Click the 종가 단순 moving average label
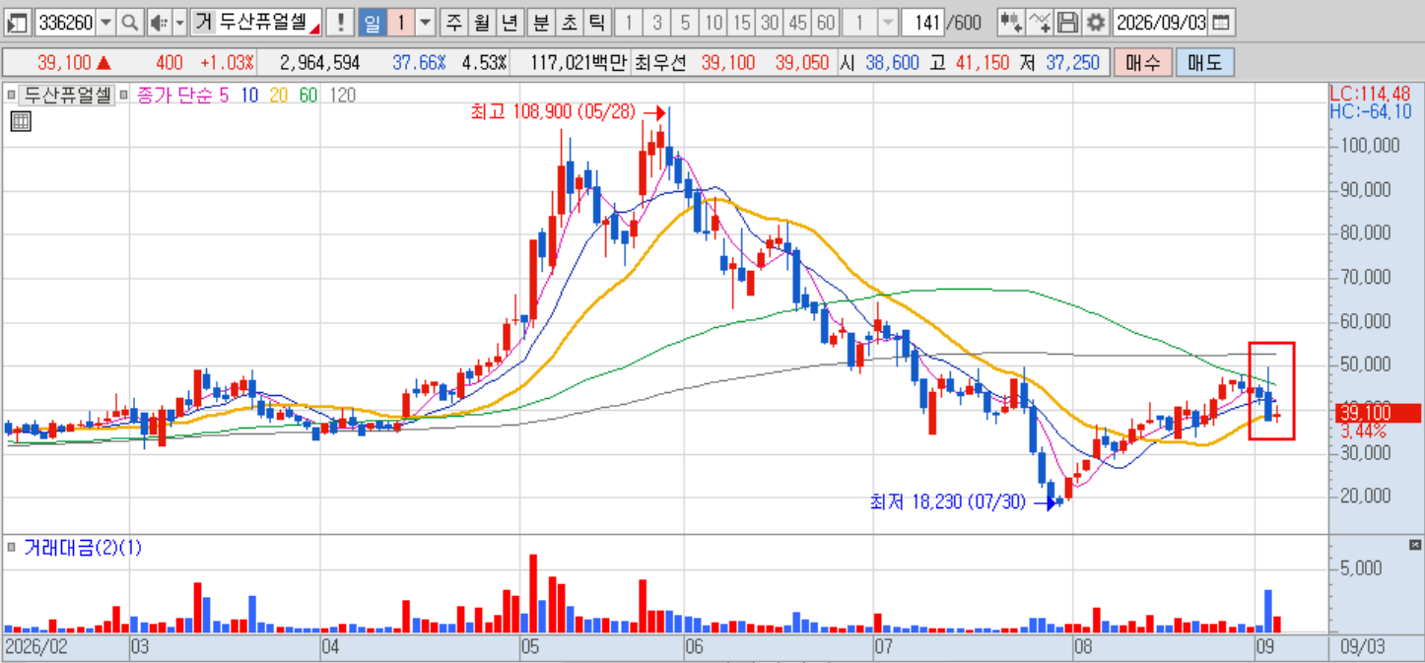Viewport: 1425px width, 663px height. point(173,96)
